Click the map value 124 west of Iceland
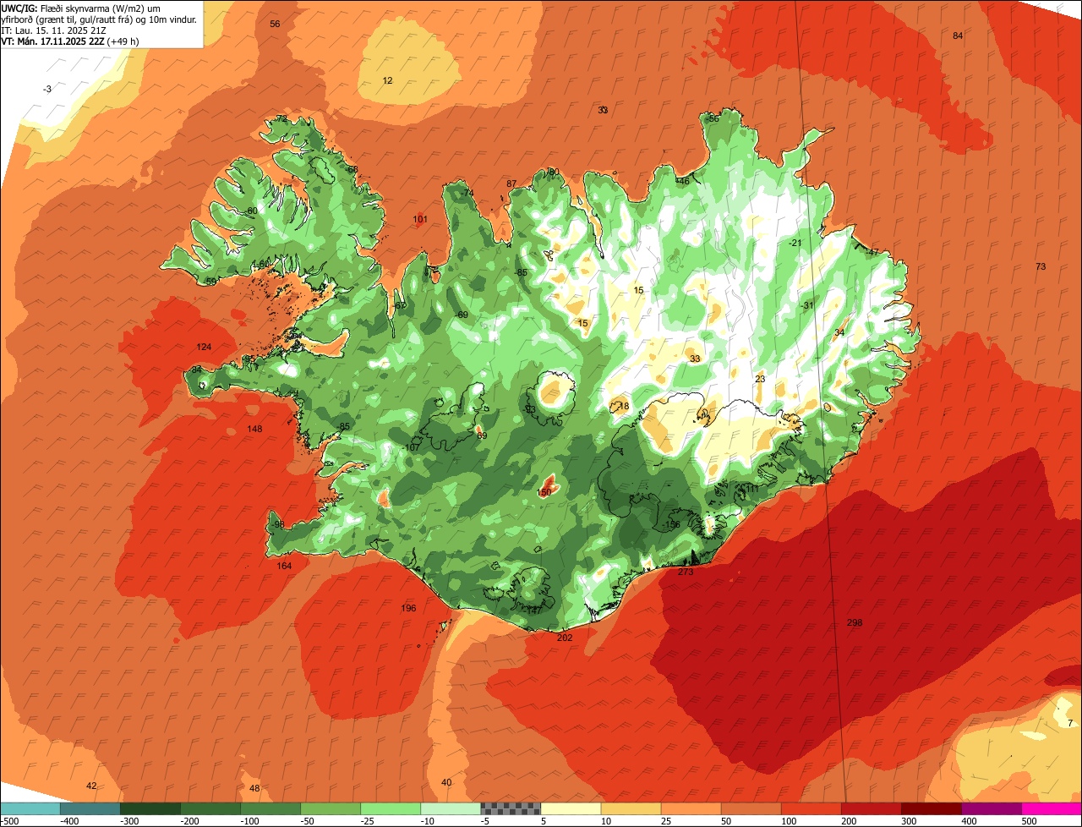The height and width of the screenshot is (827, 1082). pos(204,347)
